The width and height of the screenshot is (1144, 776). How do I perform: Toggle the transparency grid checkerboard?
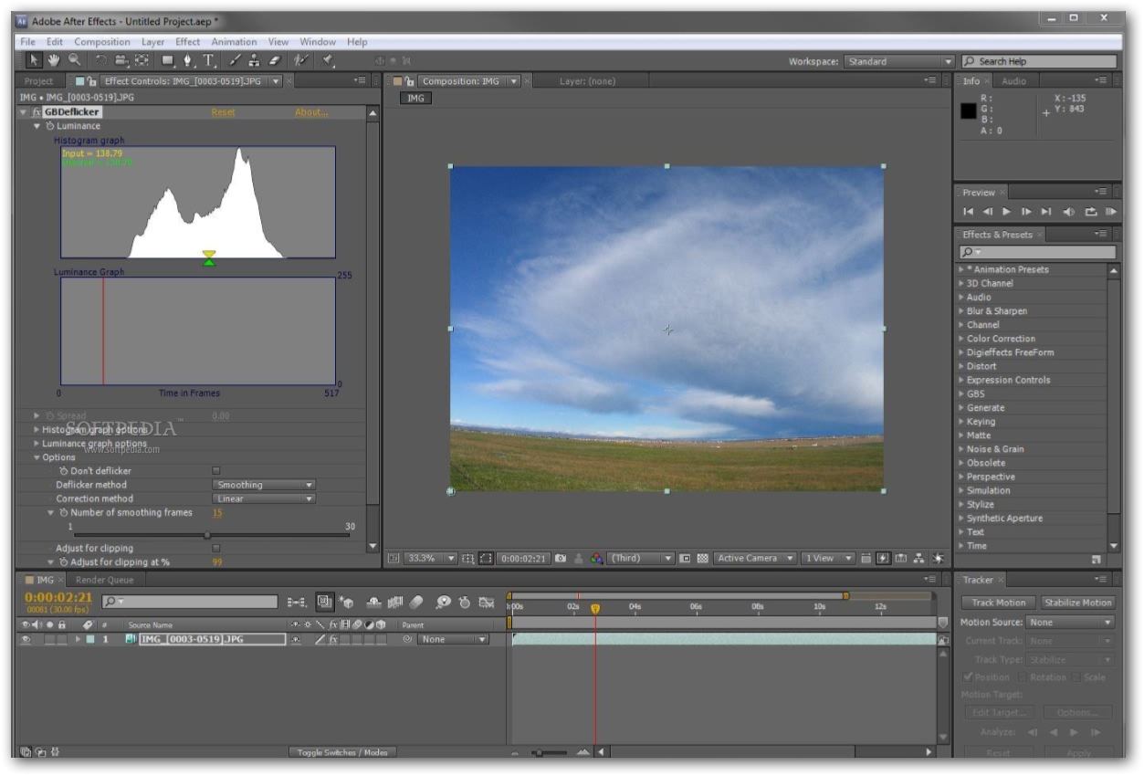[702, 558]
